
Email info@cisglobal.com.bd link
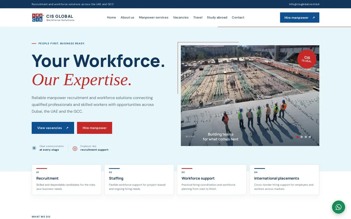[x=304, y=4]
